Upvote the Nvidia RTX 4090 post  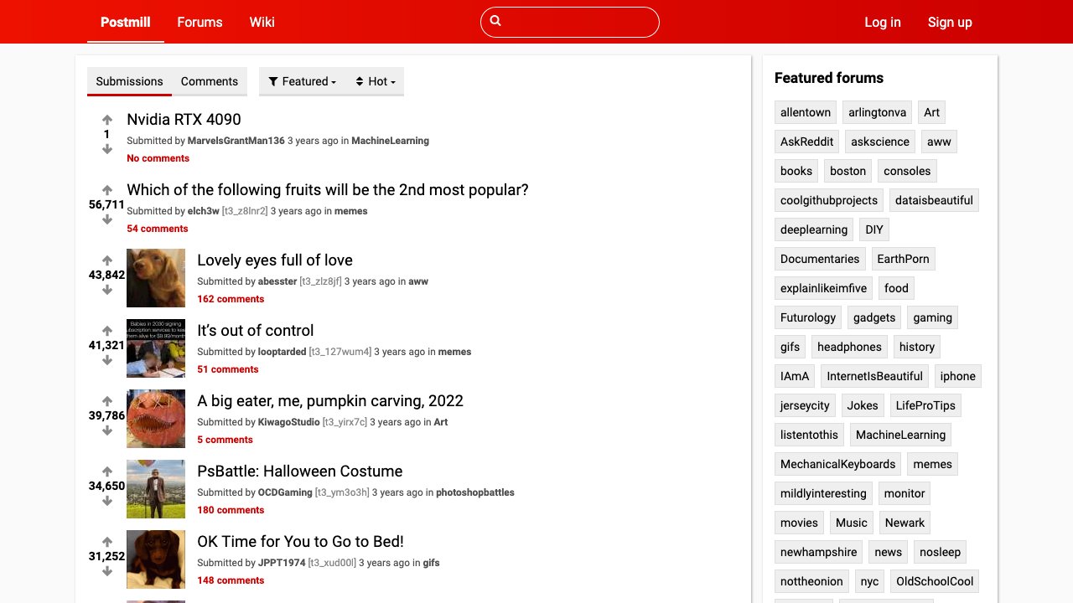coord(107,120)
